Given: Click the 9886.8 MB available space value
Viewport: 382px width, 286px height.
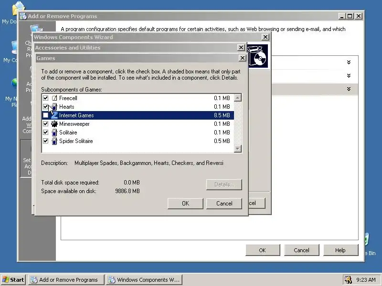Looking at the screenshot, I should tap(127, 191).
